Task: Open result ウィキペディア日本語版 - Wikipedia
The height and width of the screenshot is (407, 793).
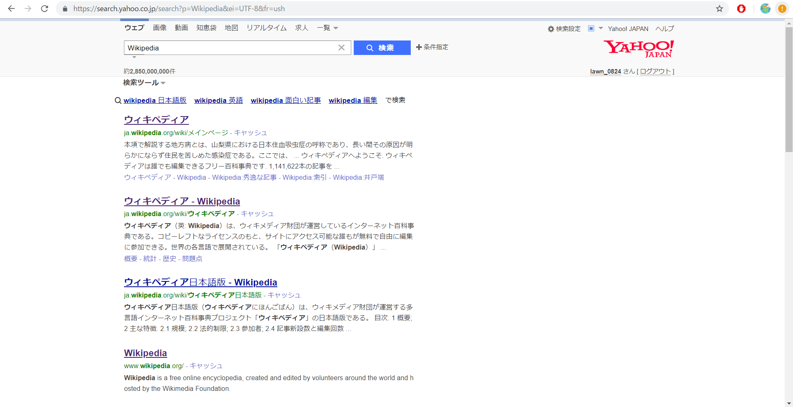Action: [200, 282]
